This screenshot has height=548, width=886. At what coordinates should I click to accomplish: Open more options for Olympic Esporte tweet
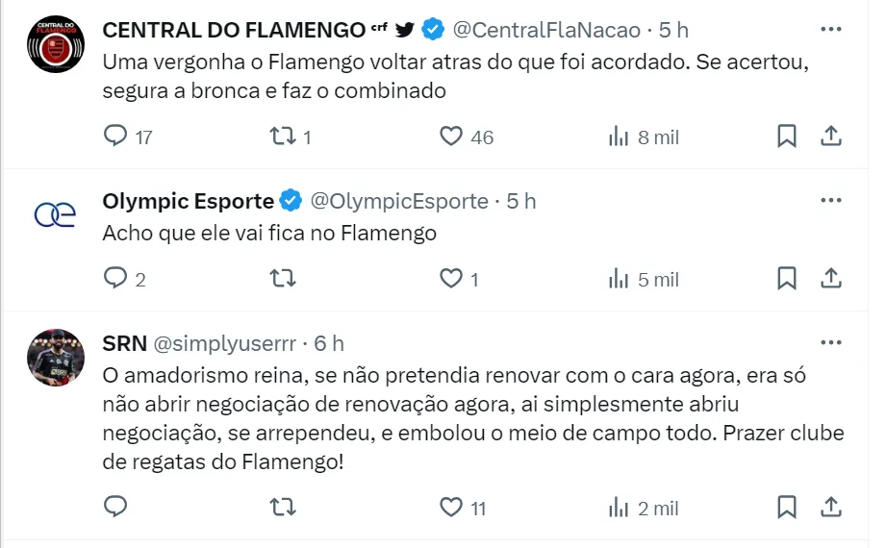pos(830,201)
